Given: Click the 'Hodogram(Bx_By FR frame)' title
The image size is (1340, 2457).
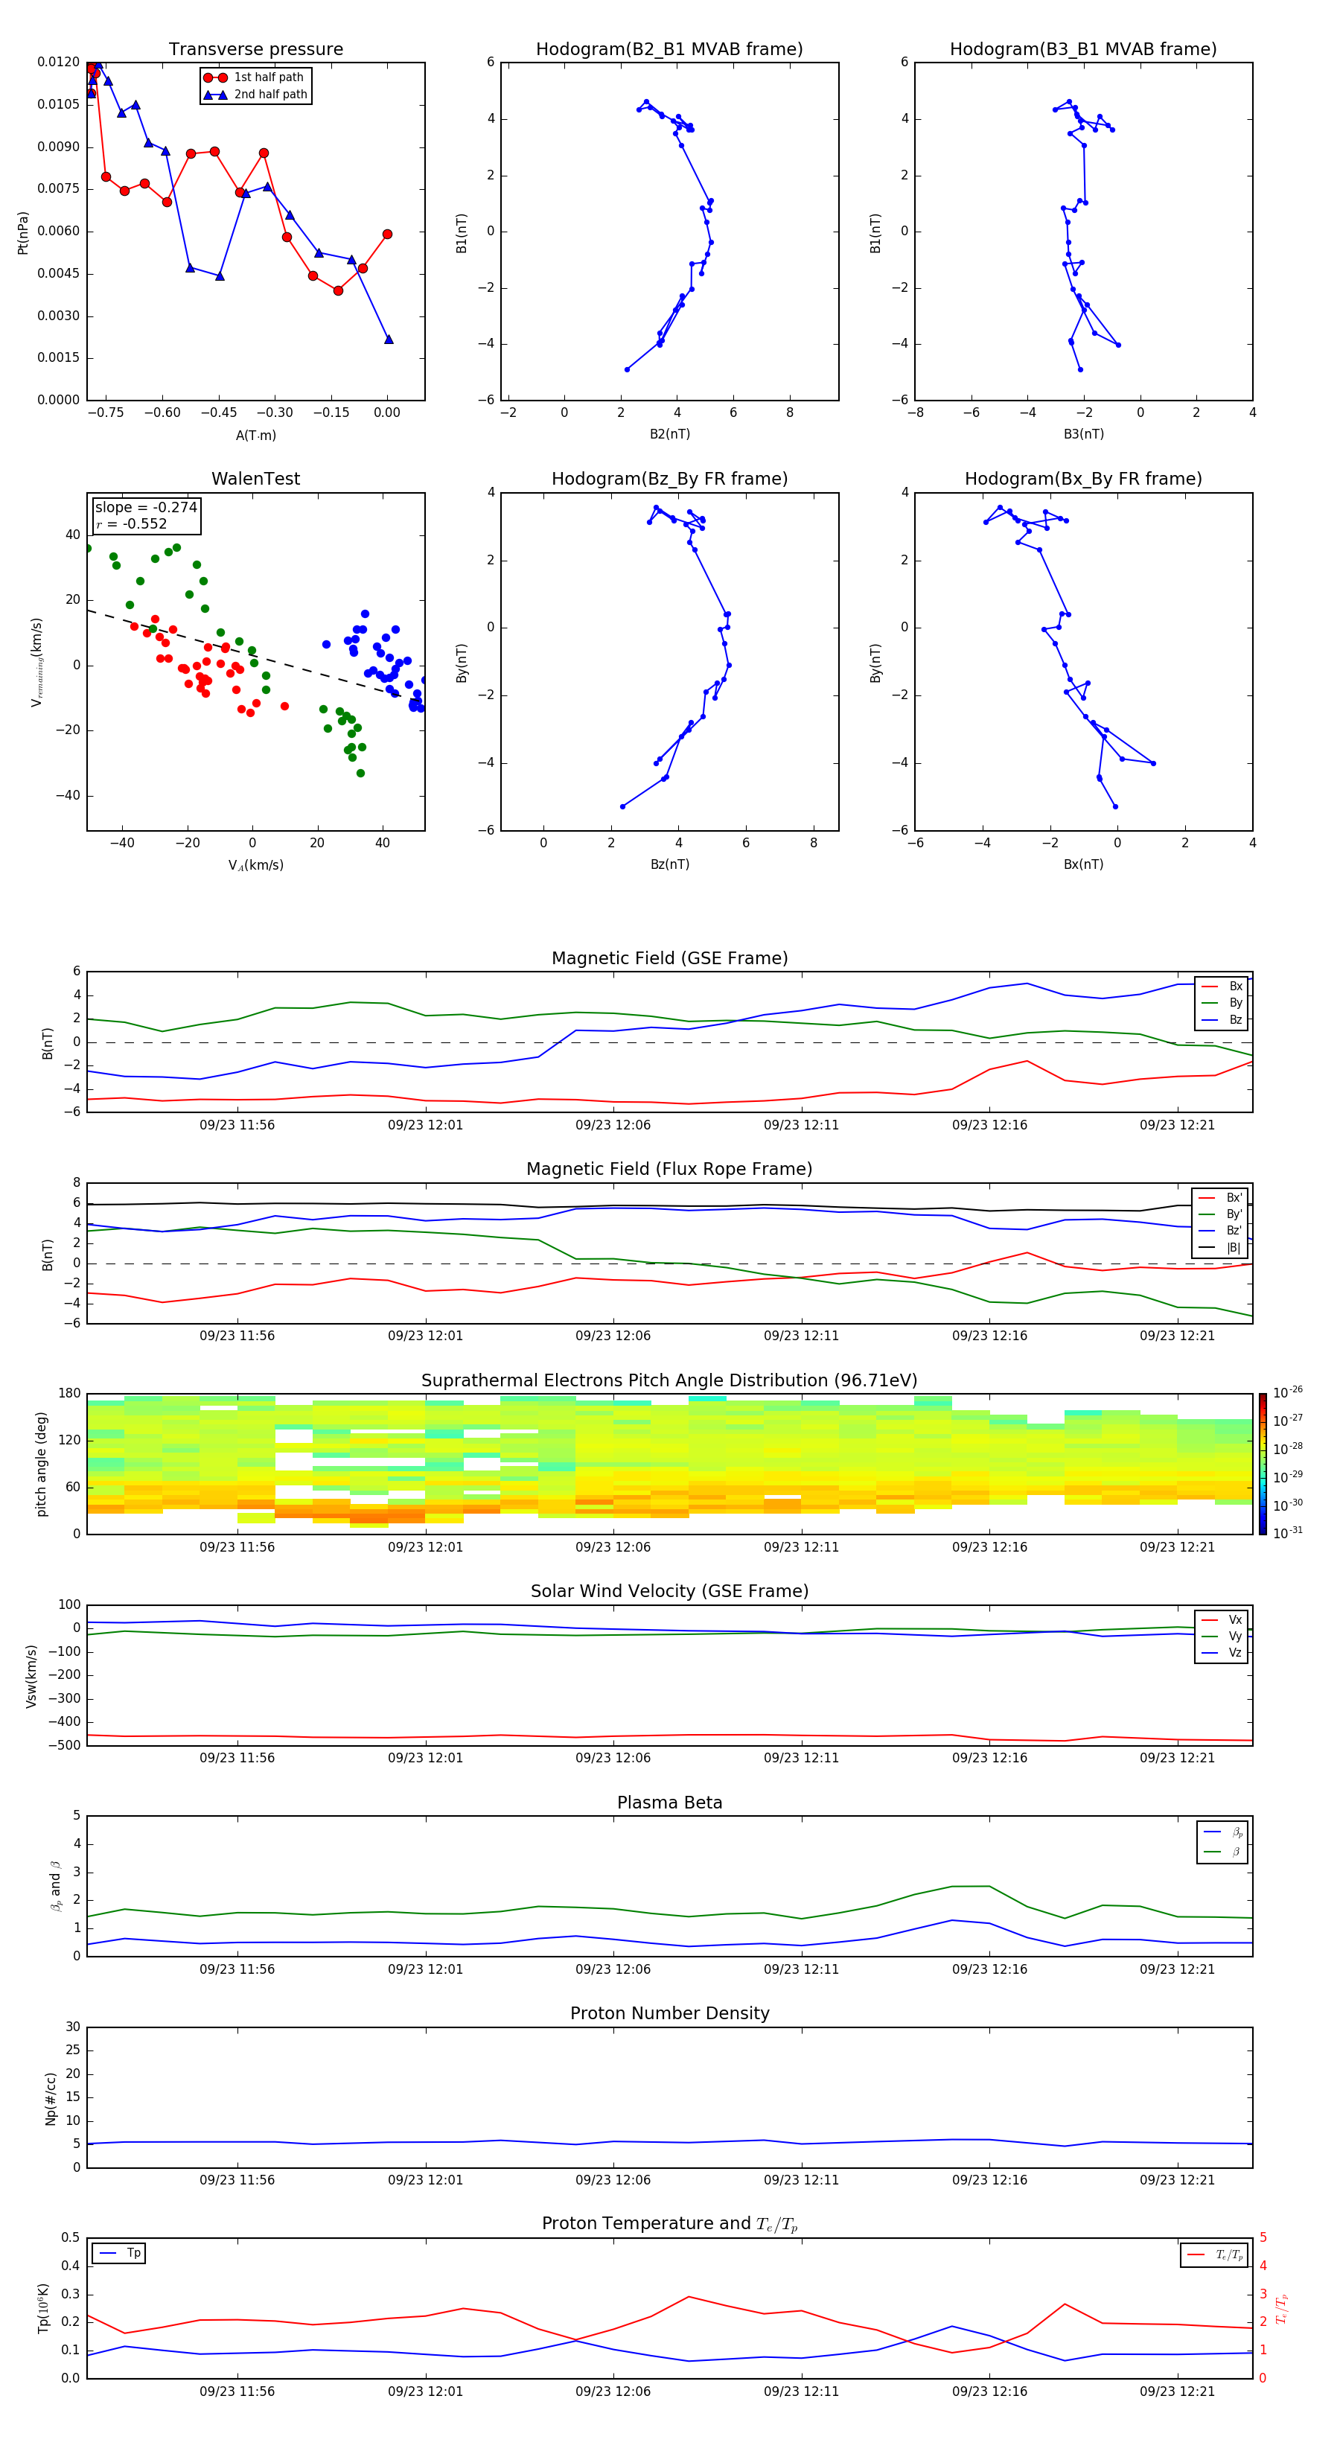Looking at the screenshot, I should (x=1083, y=479).
